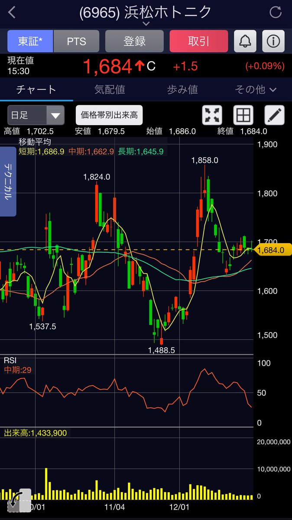Tap the rotate icon in the bottom corner
292x520 pixels.
click(19, 500)
